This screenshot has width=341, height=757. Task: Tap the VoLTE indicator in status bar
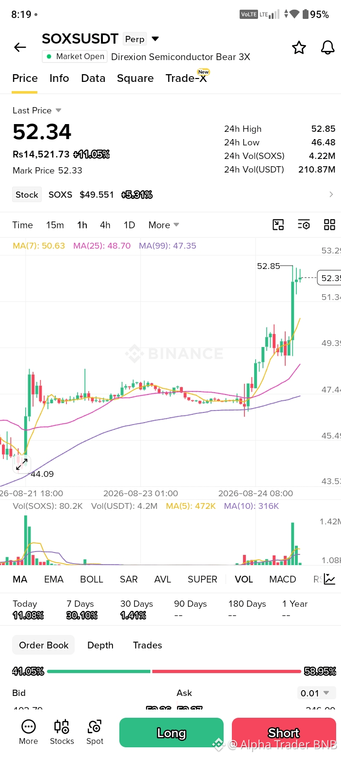point(248,15)
